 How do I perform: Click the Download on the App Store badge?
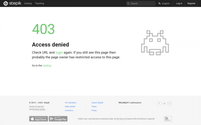pyautogui.click(x=39, y=119)
